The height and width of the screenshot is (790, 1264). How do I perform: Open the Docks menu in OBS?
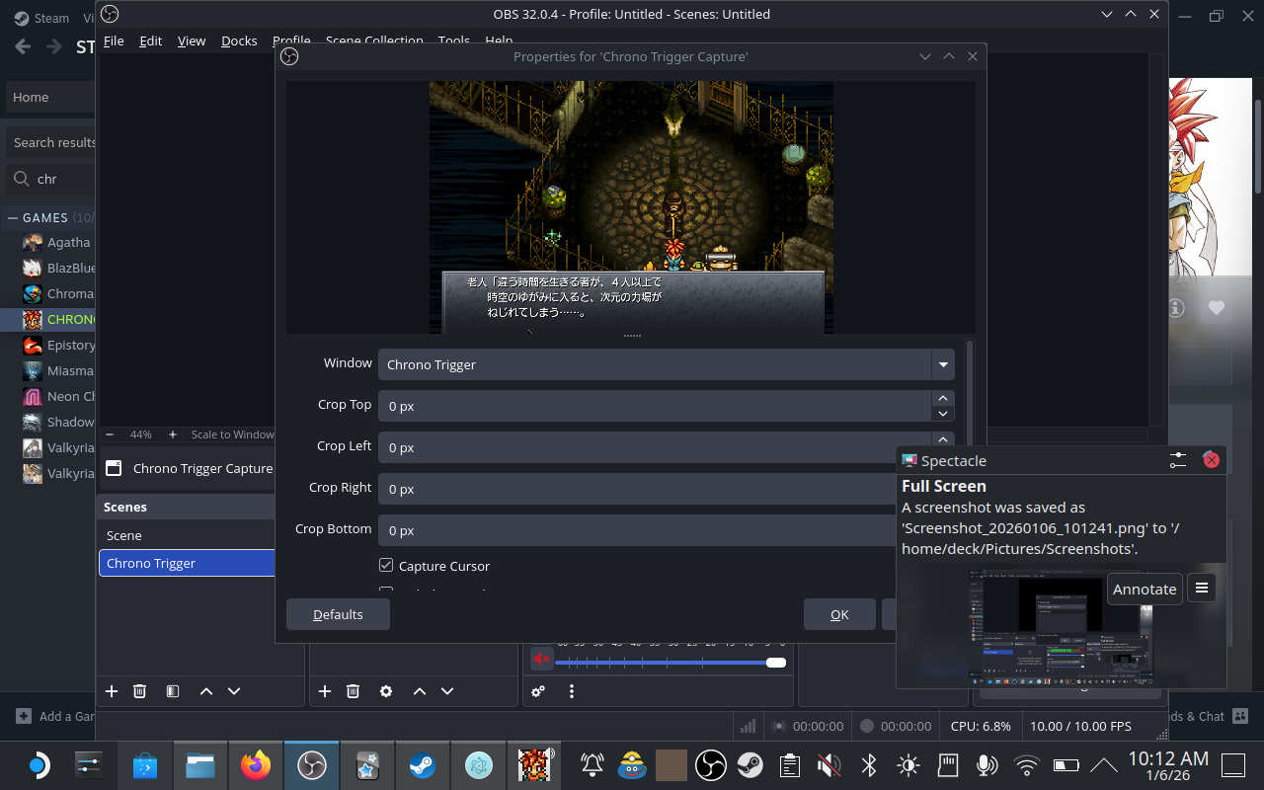(239, 40)
